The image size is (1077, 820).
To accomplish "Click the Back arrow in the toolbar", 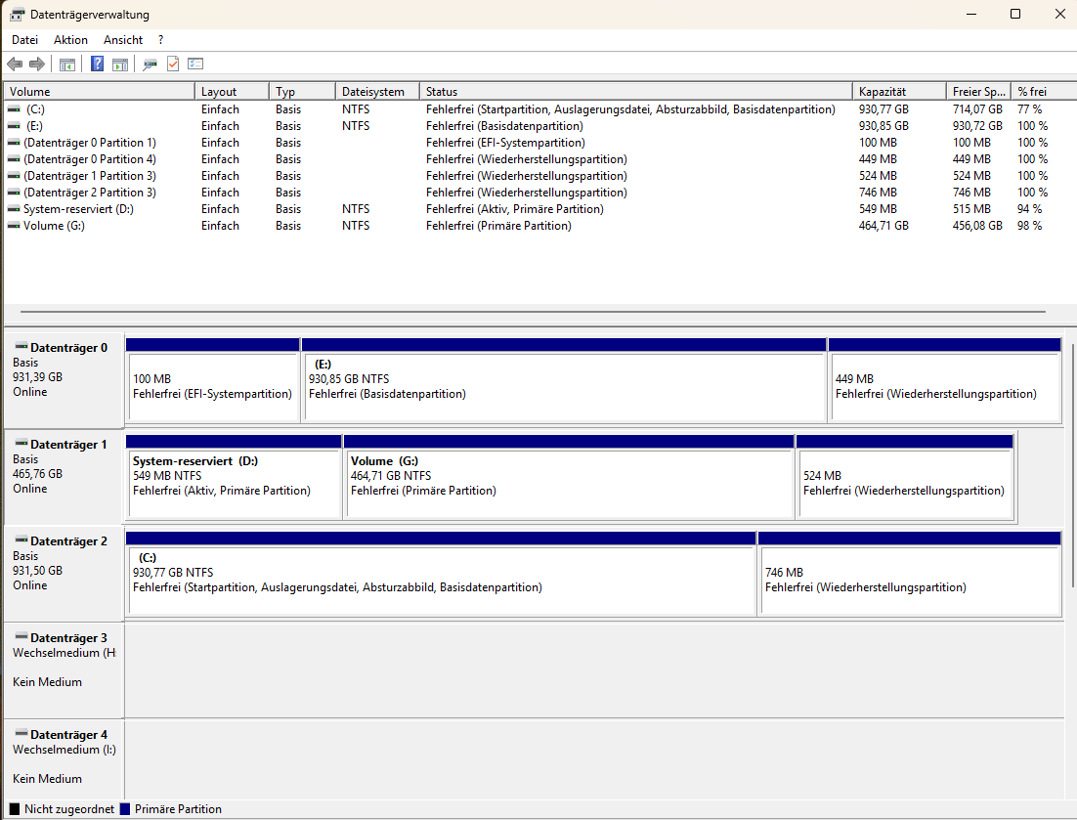I will tap(15, 64).
